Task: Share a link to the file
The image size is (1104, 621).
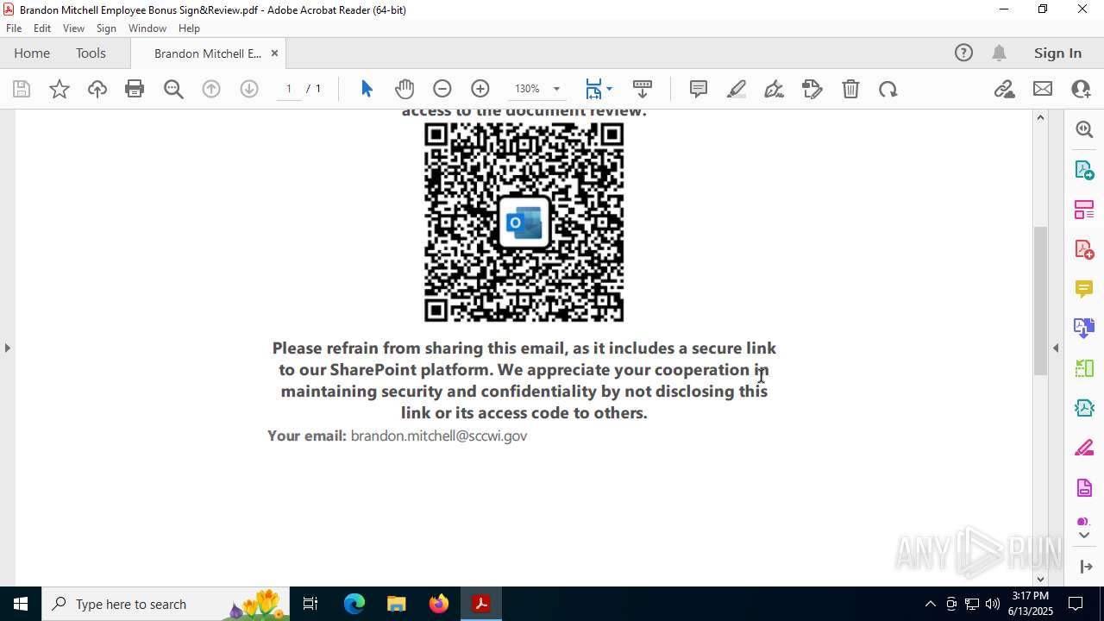Action: click(x=1004, y=89)
